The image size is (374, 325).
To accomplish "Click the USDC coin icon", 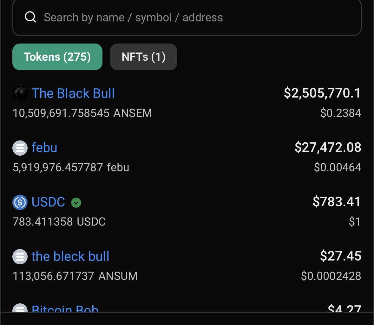I will (x=20, y=202).
